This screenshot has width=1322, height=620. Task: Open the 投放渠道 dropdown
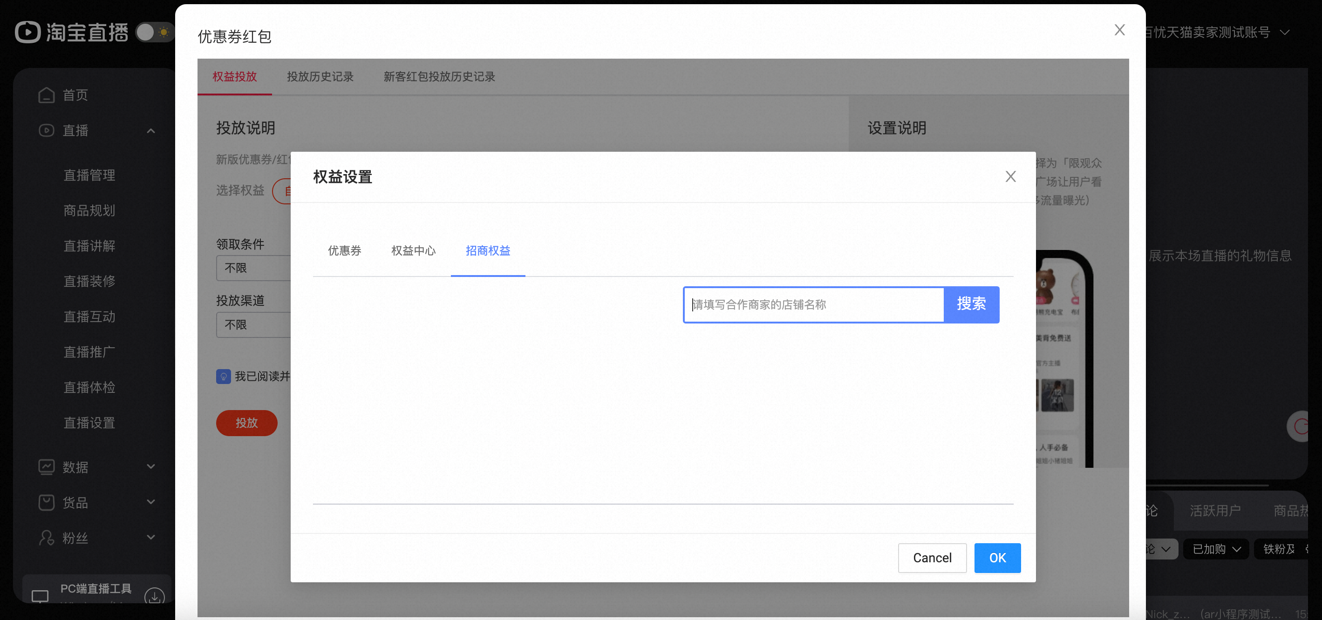[253, 324]
